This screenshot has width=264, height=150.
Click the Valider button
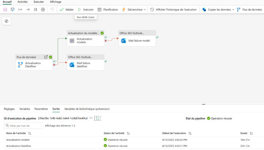pyautogui.click(x=67, y=9)
